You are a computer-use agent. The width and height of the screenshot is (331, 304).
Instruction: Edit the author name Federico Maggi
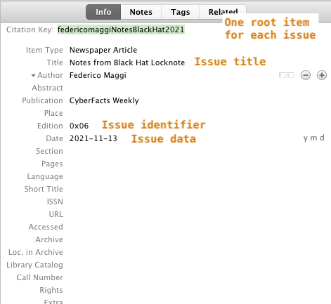[x=98, y=75]
